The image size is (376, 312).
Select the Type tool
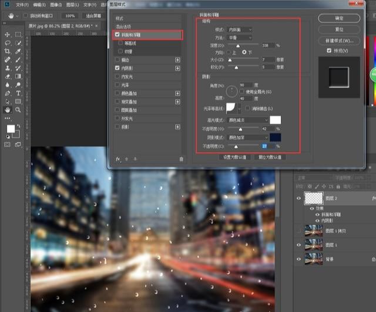tap(18, 93)
